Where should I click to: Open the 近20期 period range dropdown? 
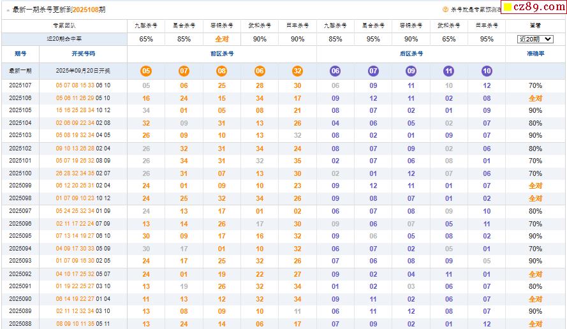[535, 39]
